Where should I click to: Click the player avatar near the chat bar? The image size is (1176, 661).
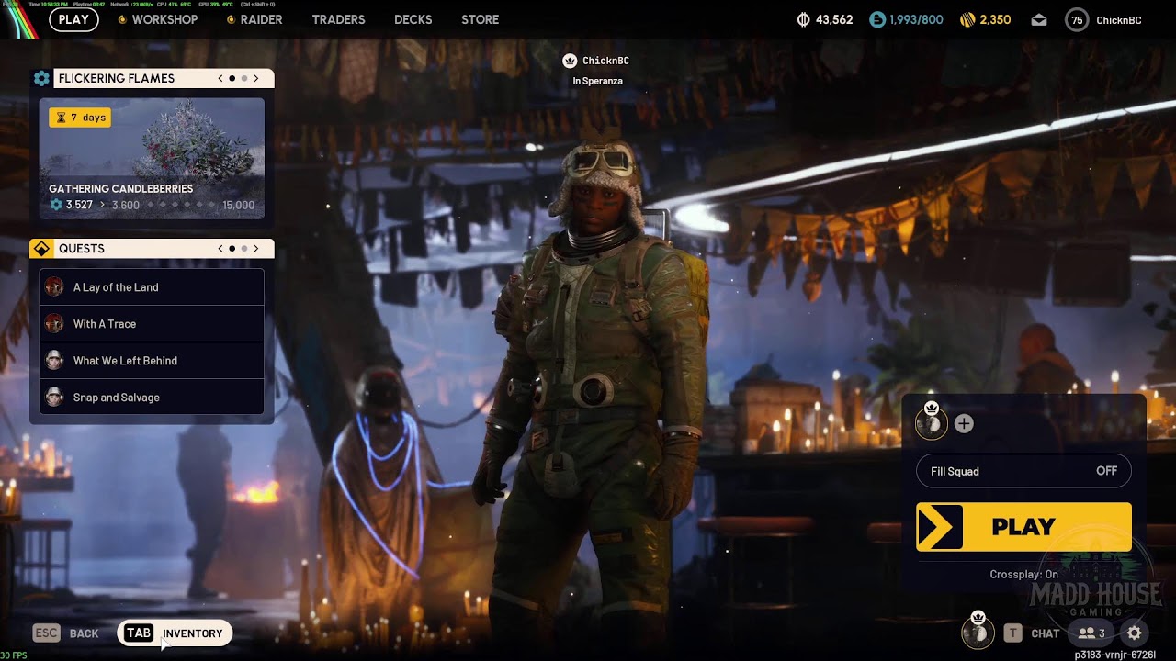click(x=978, y=631)
